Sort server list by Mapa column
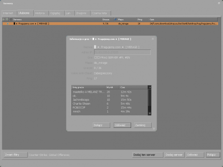The height and width of the screenshot is (167, 223). pyautogui.click(x=127, y=20)
